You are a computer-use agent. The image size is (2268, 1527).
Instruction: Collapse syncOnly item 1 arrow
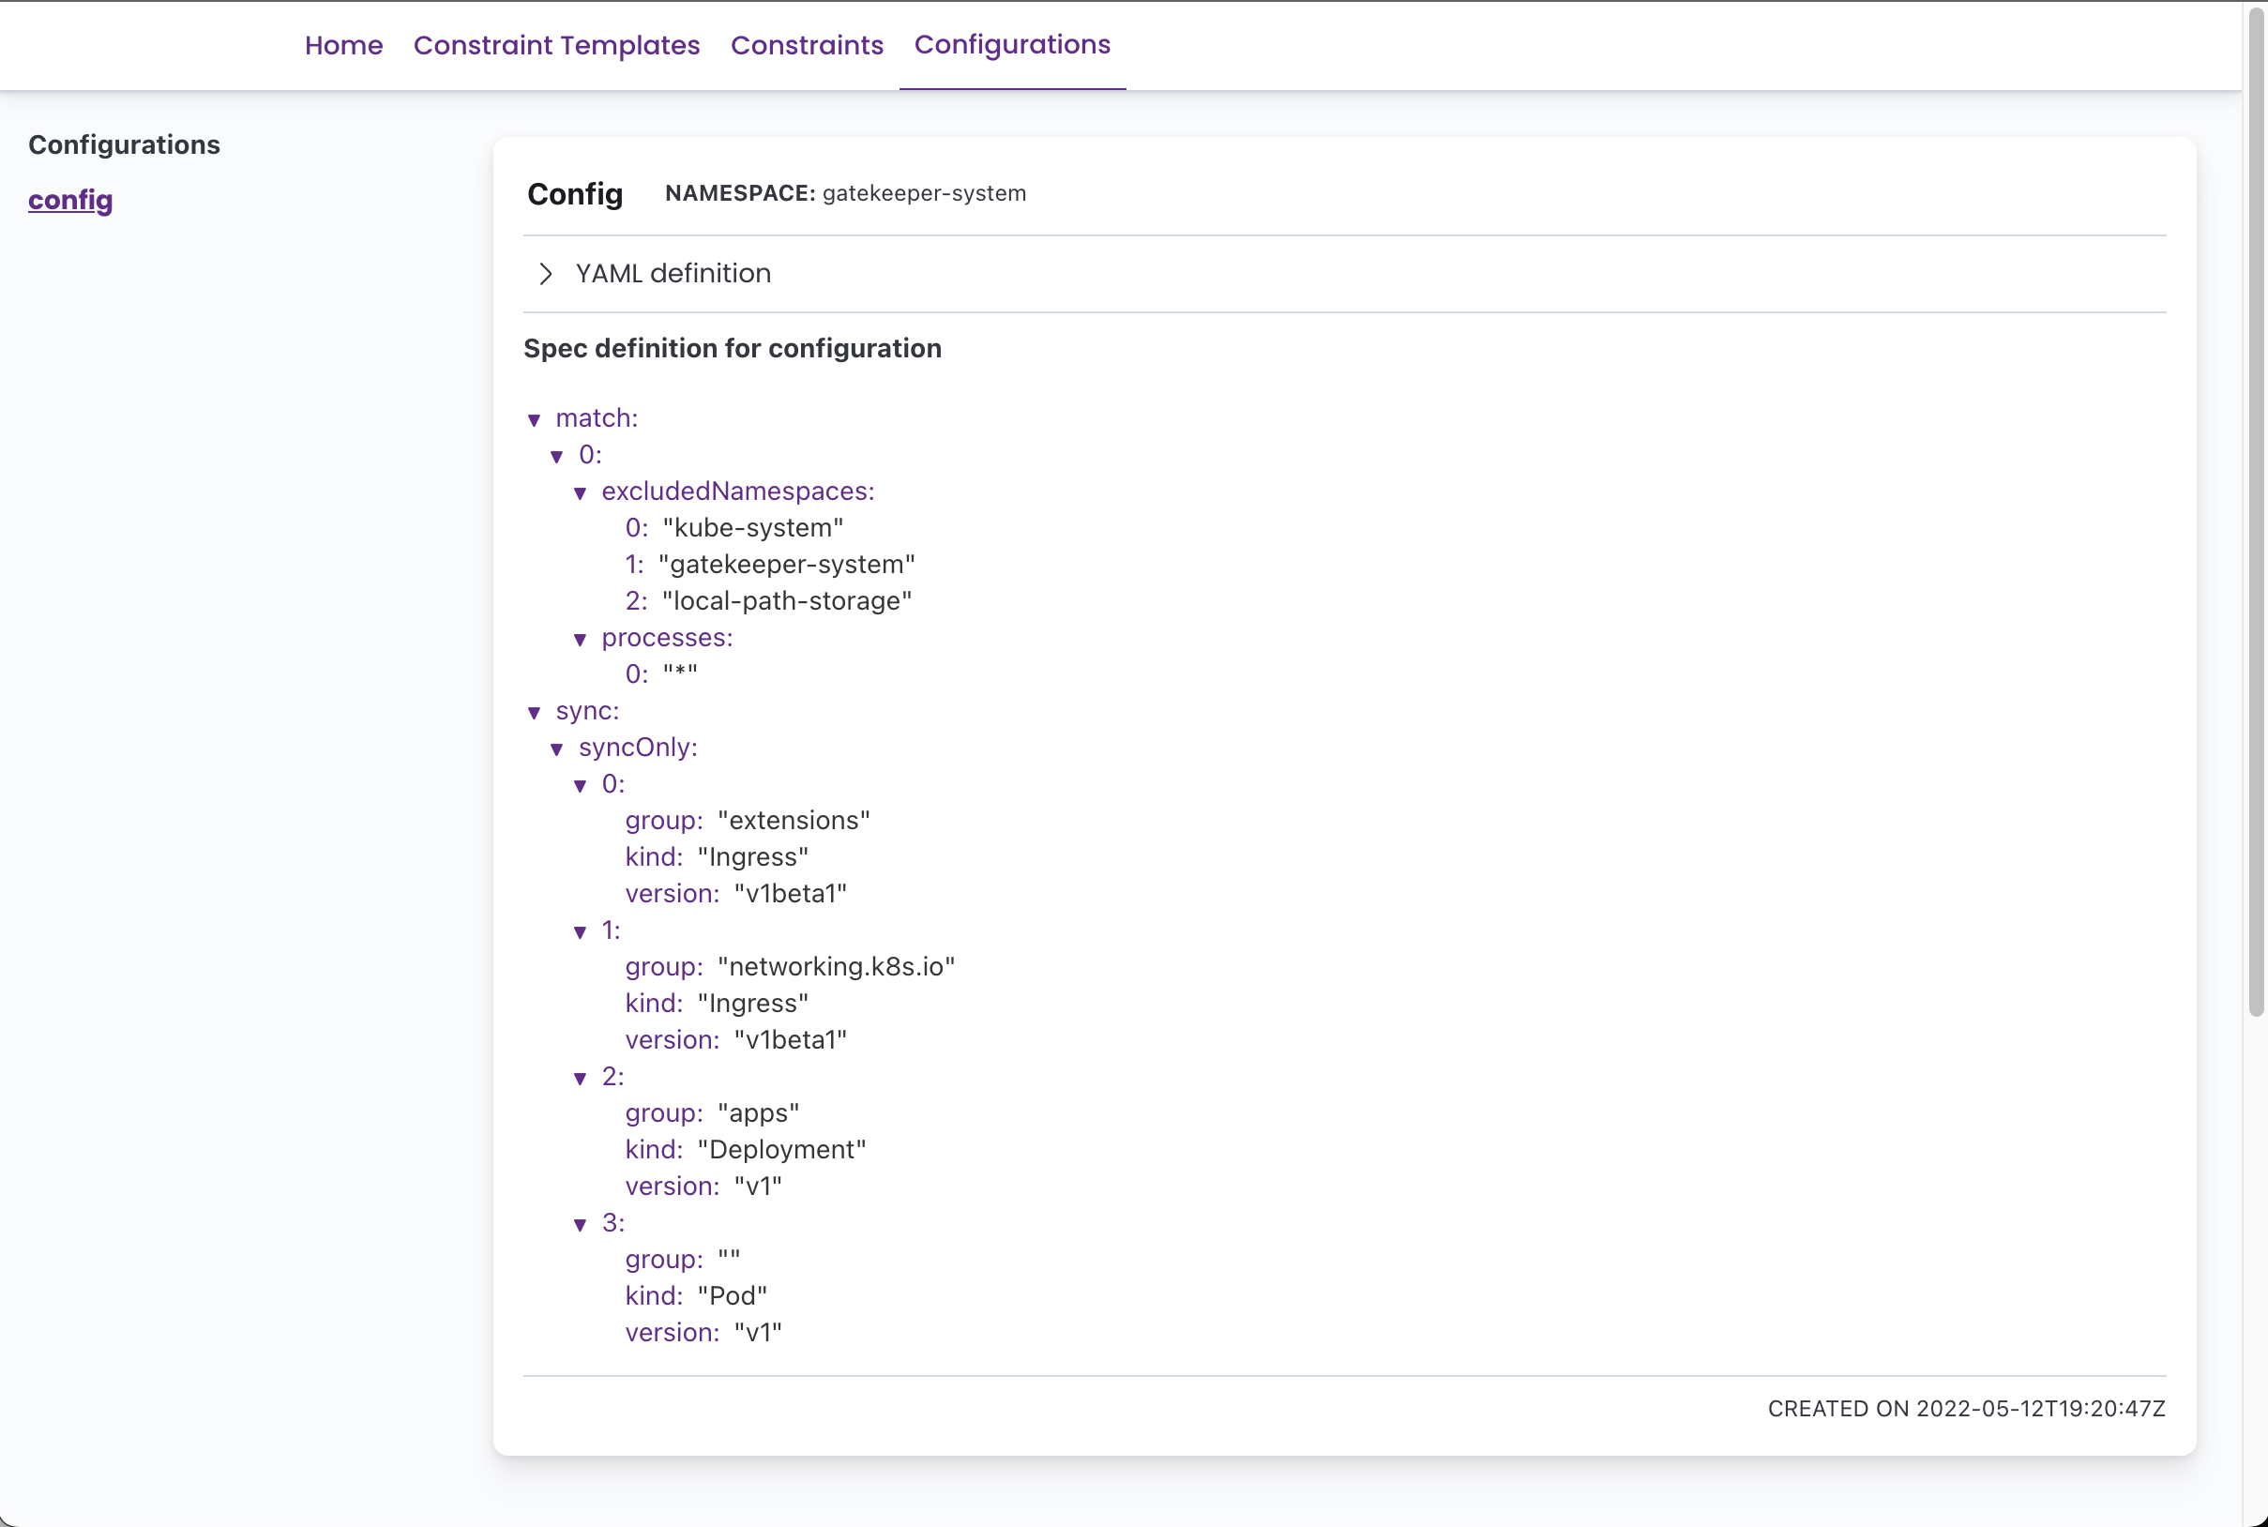pyautogui.click(x=581, y=932)
